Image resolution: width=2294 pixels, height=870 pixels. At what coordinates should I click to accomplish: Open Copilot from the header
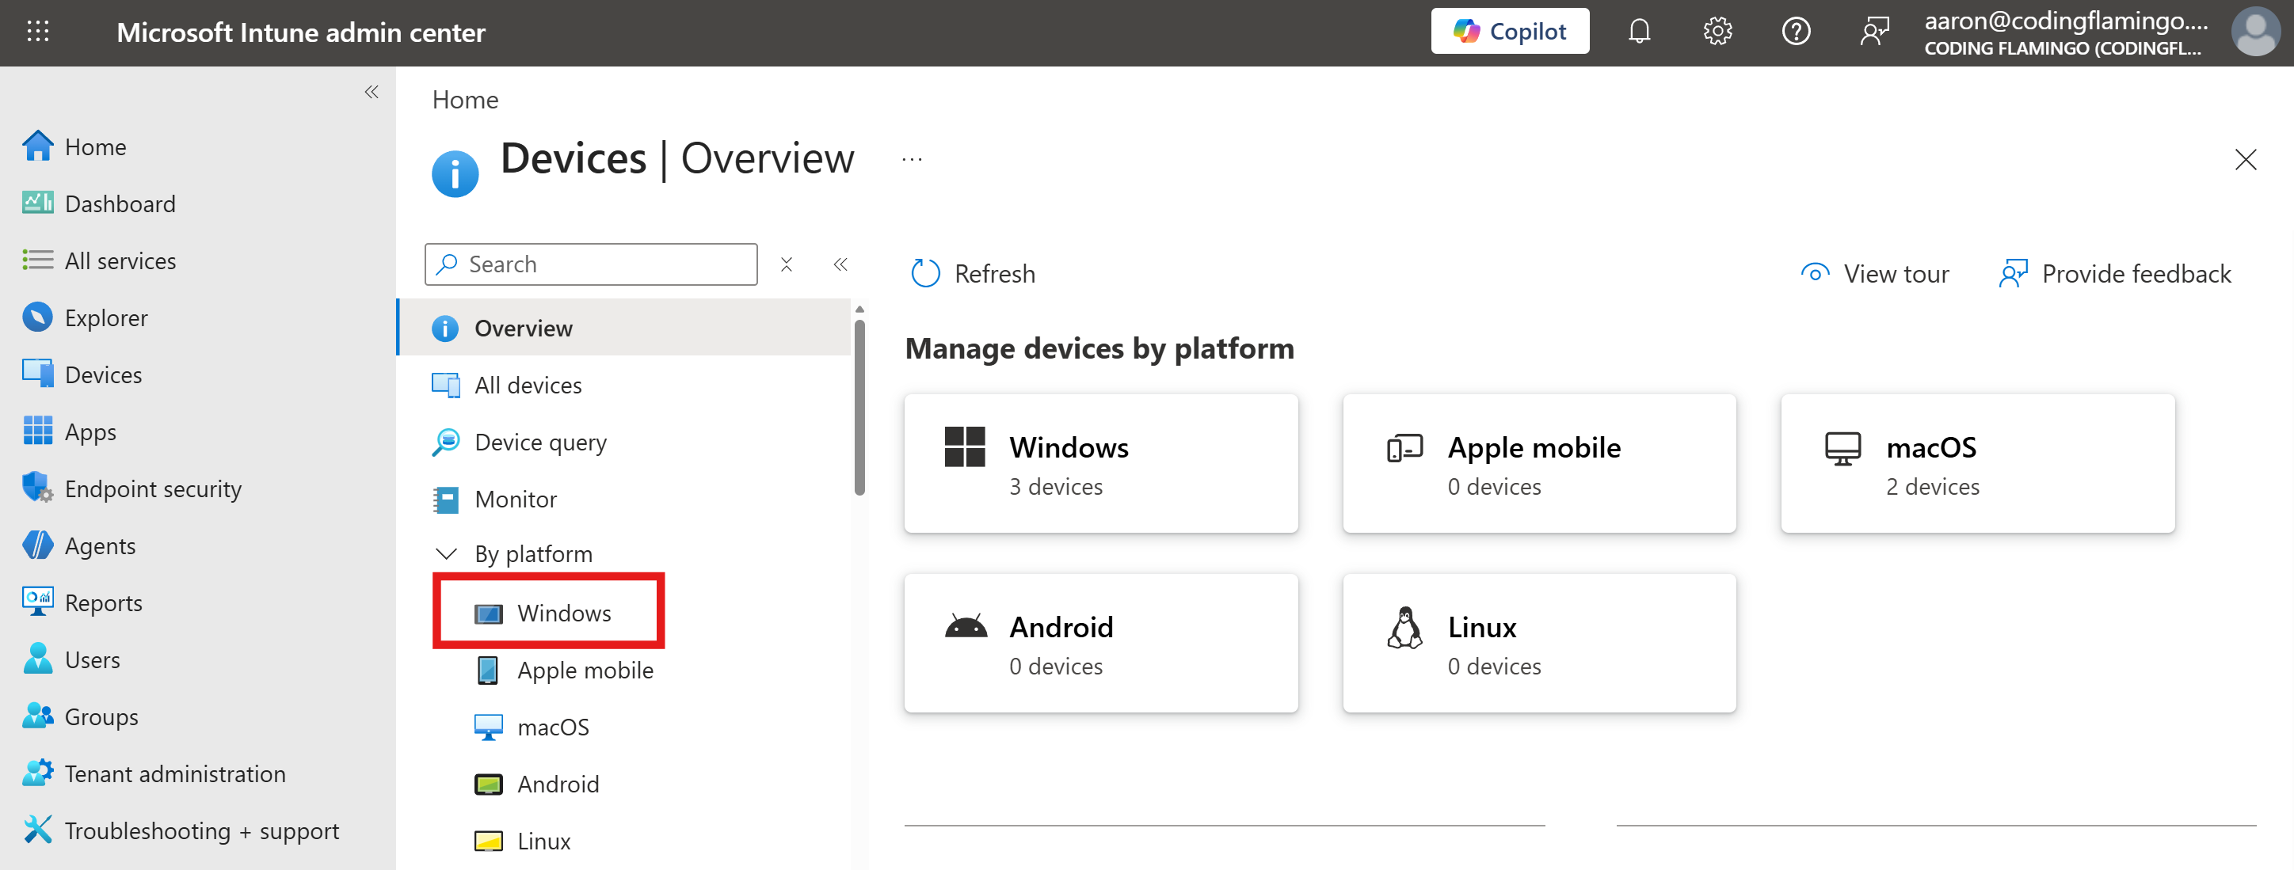[x=1510, y=32]
